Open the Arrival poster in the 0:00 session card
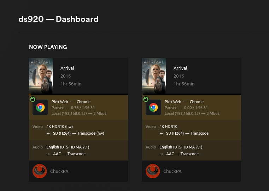Screen dimensions: 269x191 [154, 76]
